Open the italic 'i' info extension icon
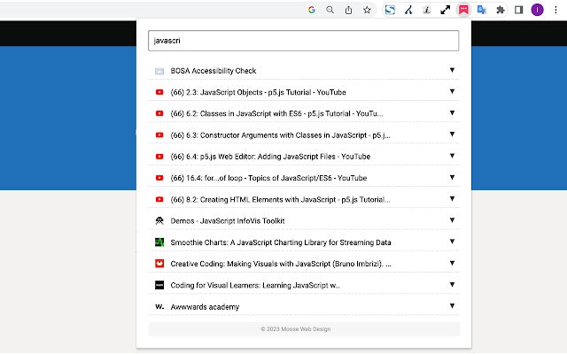Viewport: 567px width, 354px height. tap(427, 10)
